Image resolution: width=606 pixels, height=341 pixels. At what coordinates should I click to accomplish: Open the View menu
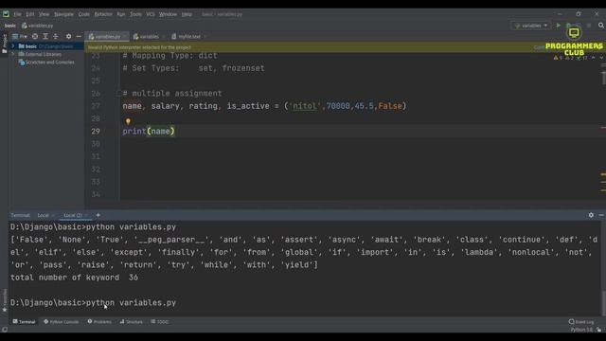44,14
